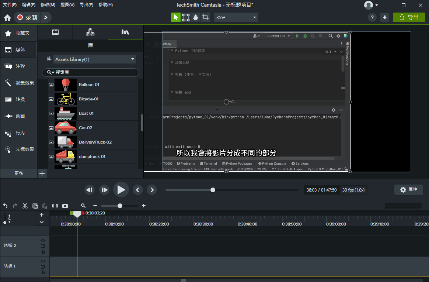Hide 轨道 2 with its eye icon
This screenshot has width=429, height=282.
point(43,241)
